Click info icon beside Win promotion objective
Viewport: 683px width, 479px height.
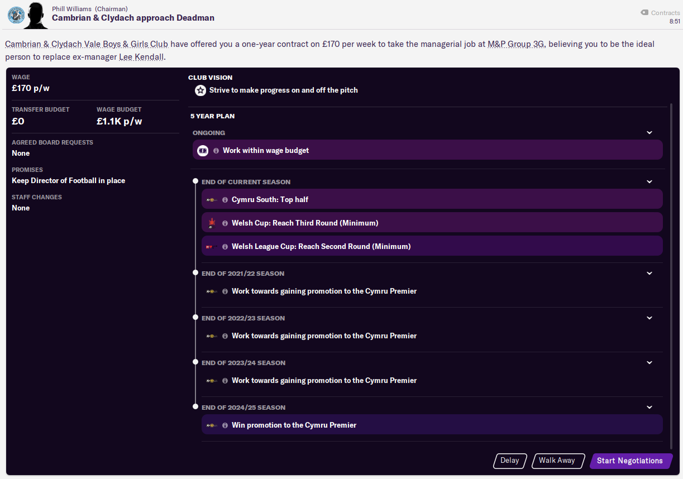(225, 425)
